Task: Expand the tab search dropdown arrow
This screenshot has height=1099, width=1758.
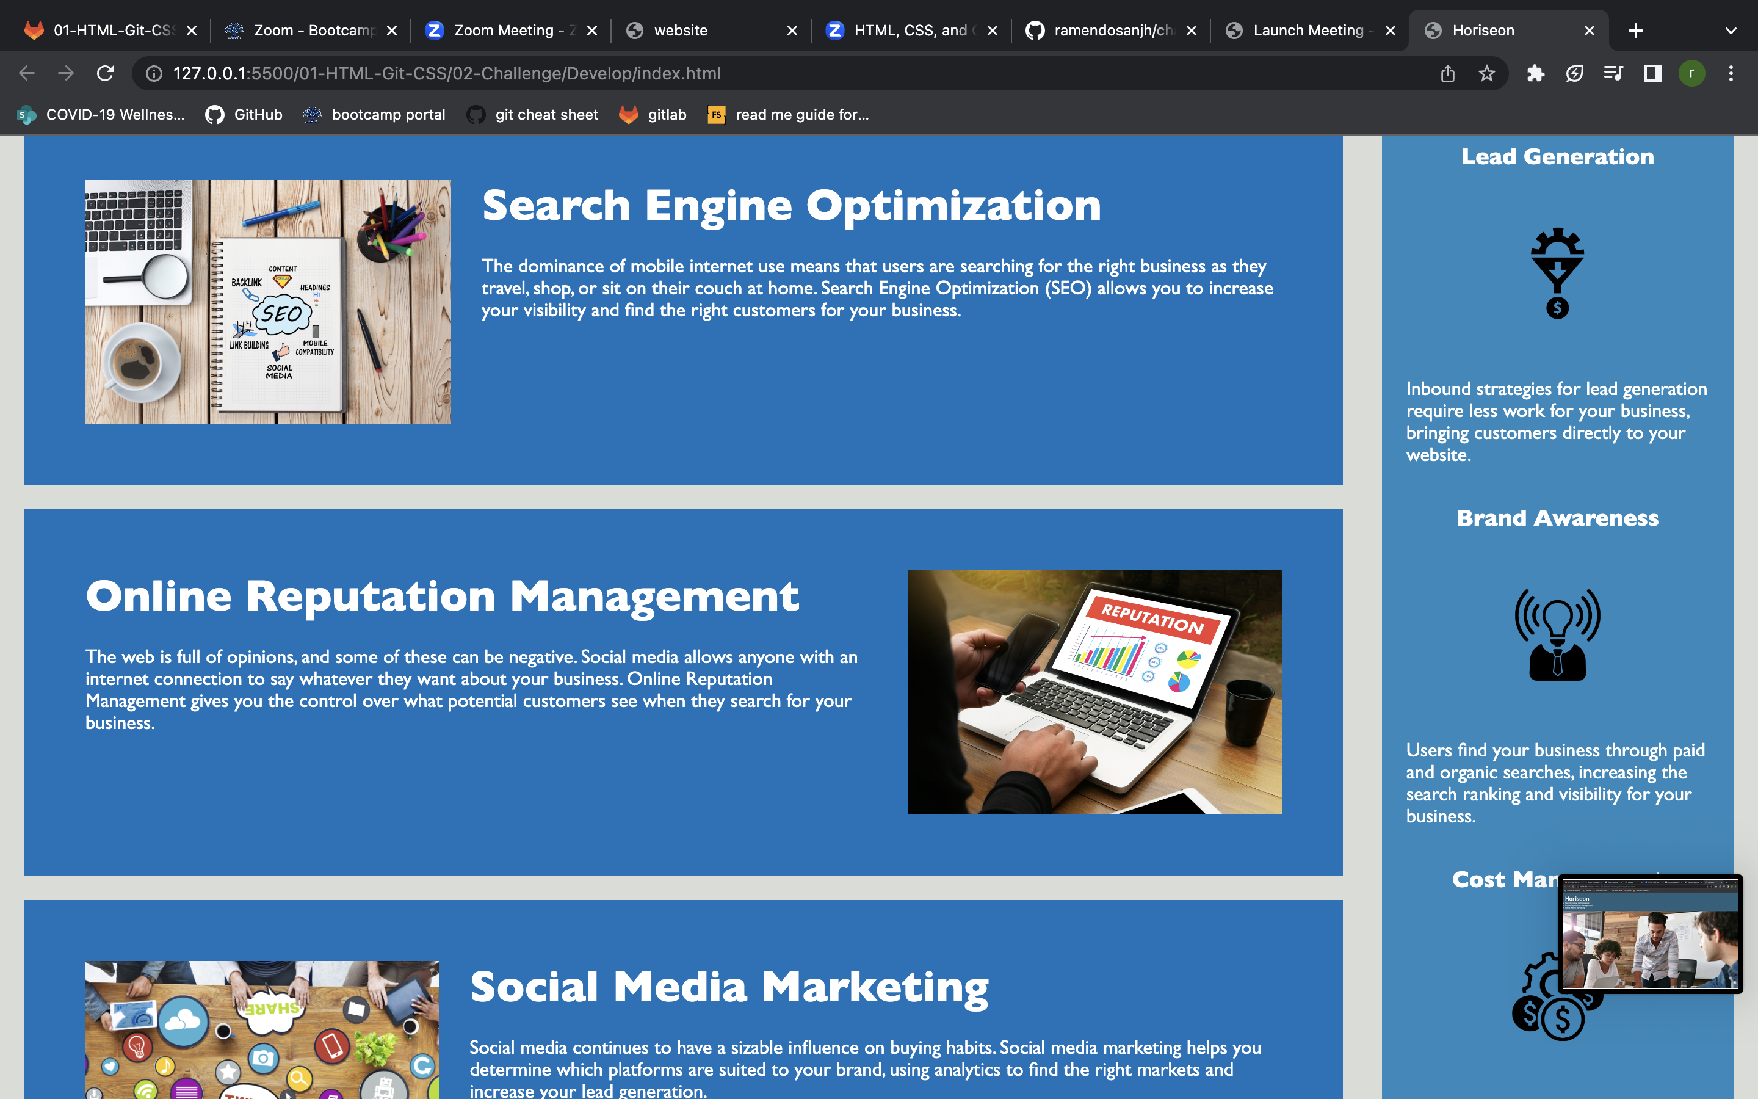Action: (1731, 31)
